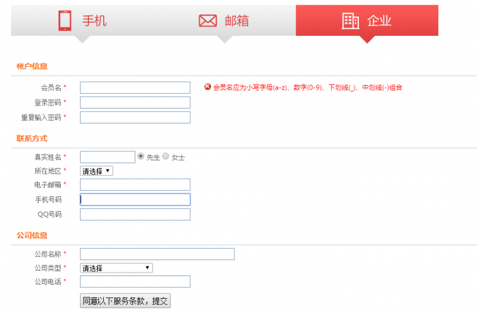Click the QQ号码 field label
Screen dimensions: 477x313
pyautogui.click(x=49, y=215)
